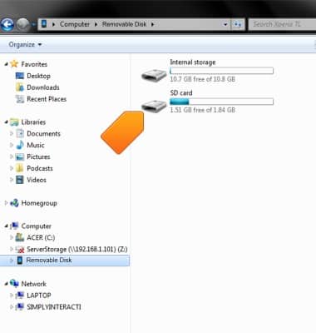Image resolution: width=316 pixels, height=333 pixels.
Task: Click the device icon in address bar
Action: [44, 24]
